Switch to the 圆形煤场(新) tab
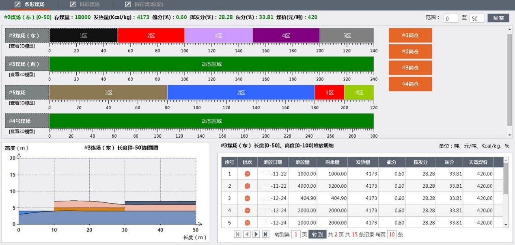Image resolution: width=515 pixels, height=245 pixels. (145, 4)
